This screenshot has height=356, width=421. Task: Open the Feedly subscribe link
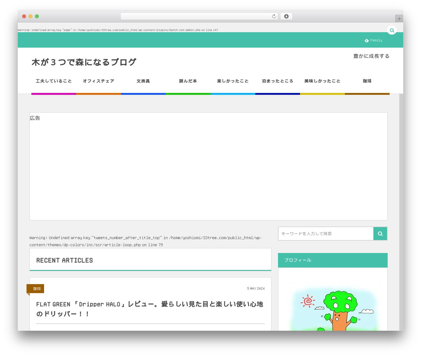coord(373,40)
